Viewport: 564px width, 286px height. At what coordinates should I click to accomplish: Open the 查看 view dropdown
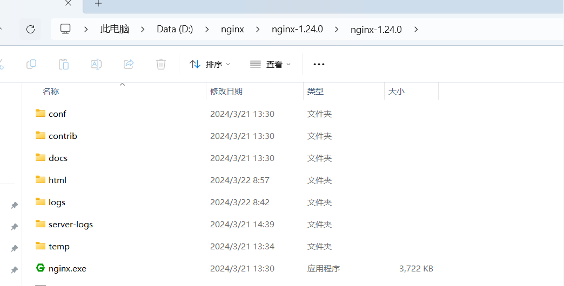270,64
